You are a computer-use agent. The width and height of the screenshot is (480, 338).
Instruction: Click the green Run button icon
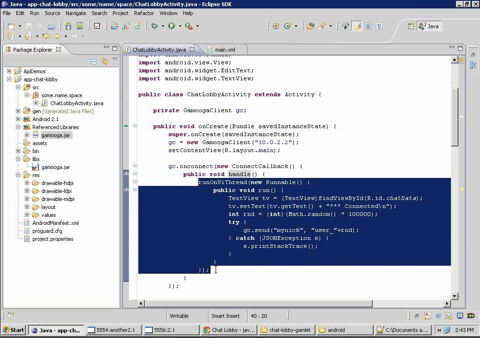pos(172,26)
